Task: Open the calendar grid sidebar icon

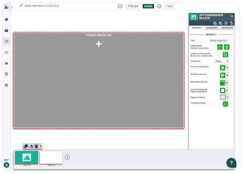Action: tap(6, 85)
